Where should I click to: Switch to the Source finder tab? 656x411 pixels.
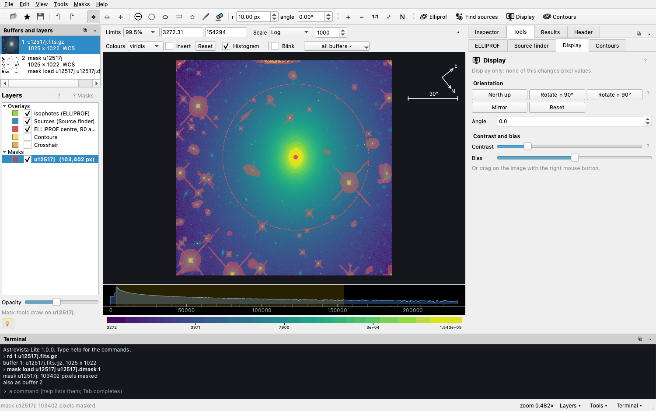click(531, 45)
